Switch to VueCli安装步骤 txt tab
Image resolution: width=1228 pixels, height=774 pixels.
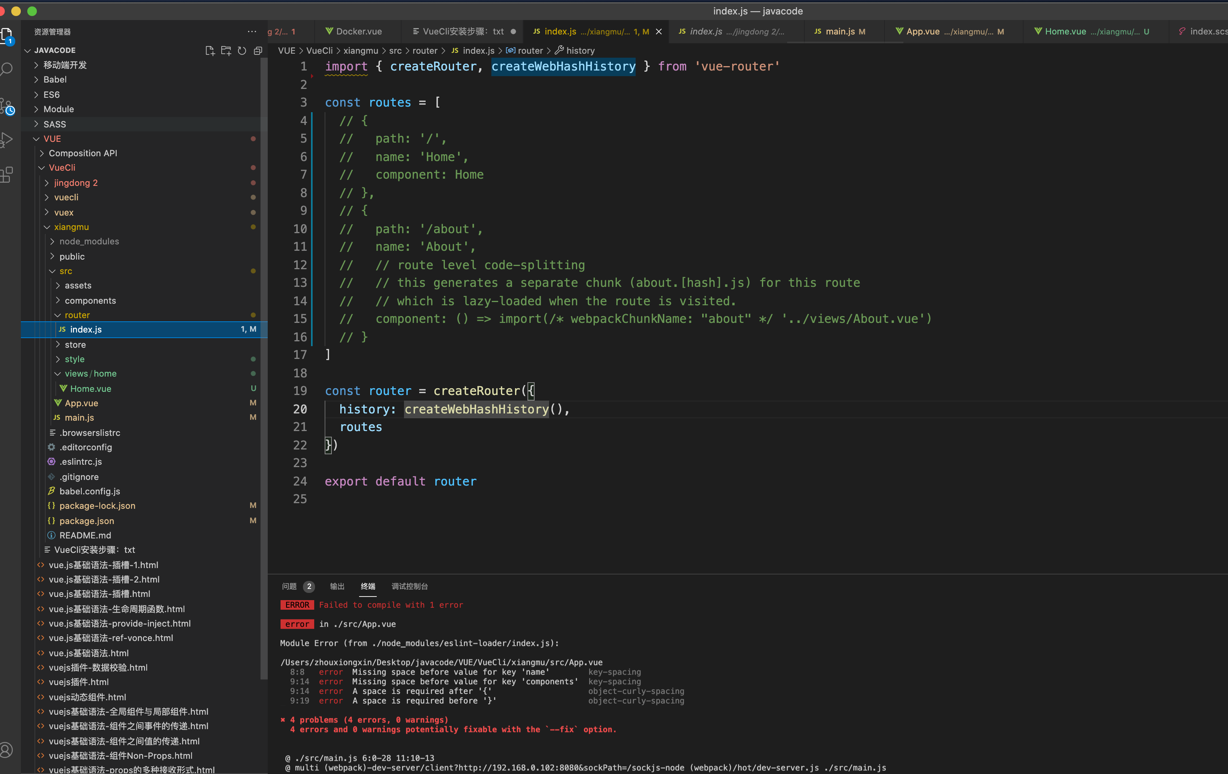[x=462, y=32]
